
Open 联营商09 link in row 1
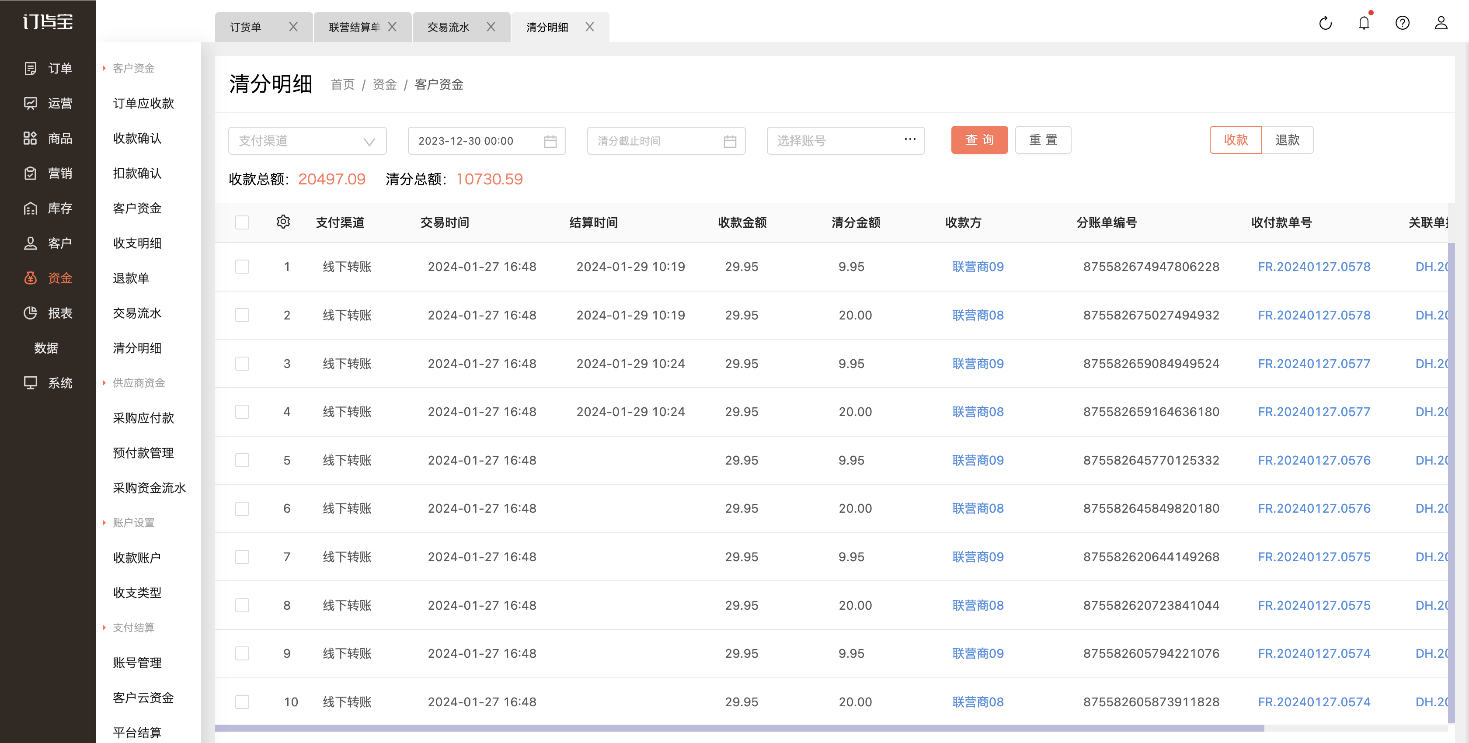pos(978,266)
